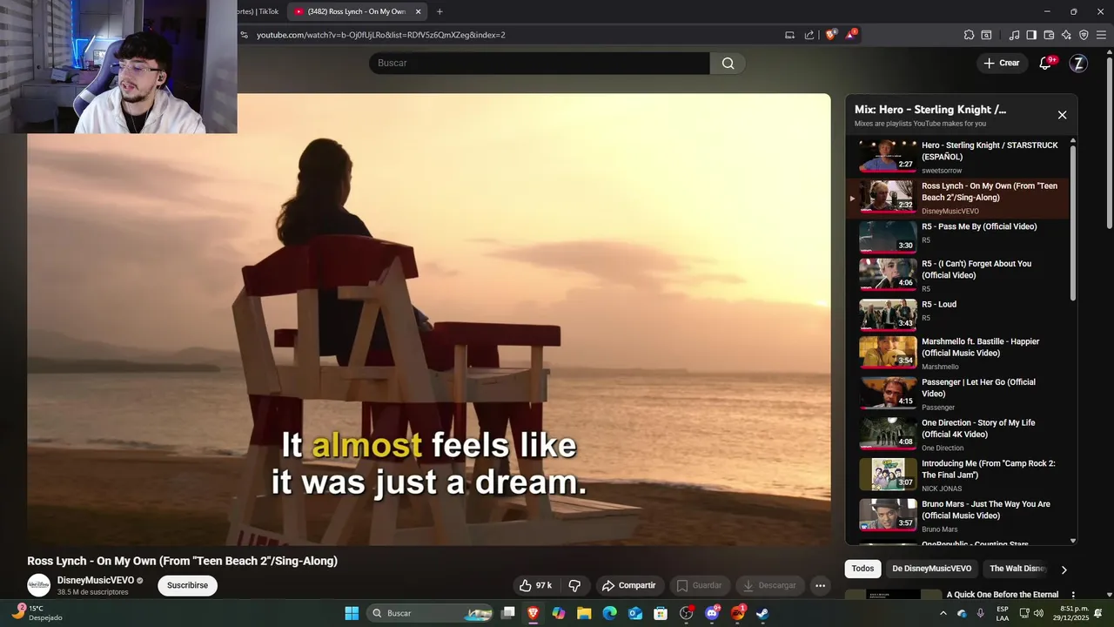Open Introducing Me (Camp Rock 2) title
The width and height of the screenshot is (1114, 627).
[989, 469]
